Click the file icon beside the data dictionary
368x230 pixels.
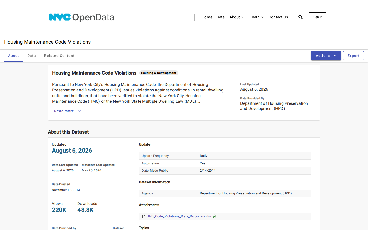pyautogui.click(x=144, y=216)
